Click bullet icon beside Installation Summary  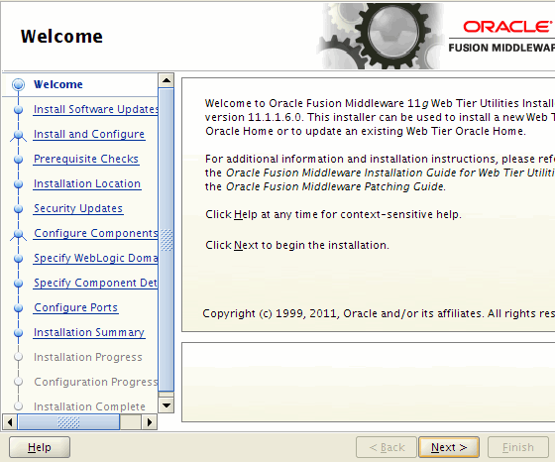point(19,333)
